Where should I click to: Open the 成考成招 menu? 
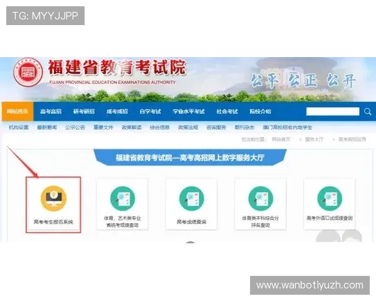tap(117, 112)
